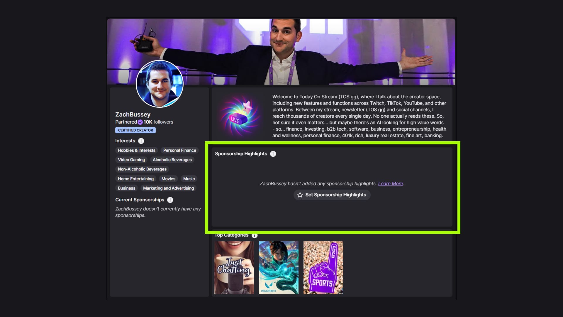Open the Just Chatting category thumbnail
The width and height of the screenshot is (563, 317).
tap(234, 268)
